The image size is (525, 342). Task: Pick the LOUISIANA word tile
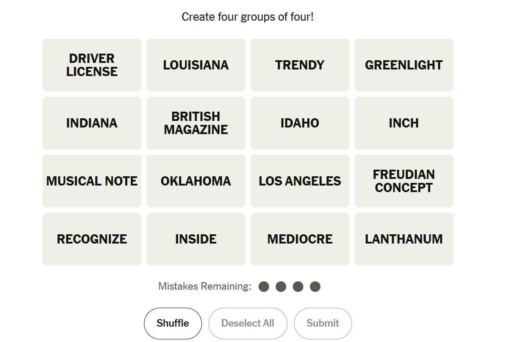[x=196, y=65]
